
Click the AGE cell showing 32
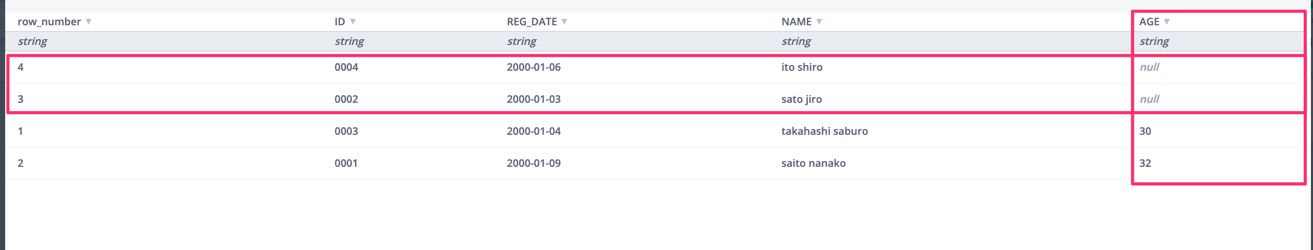[x=1145, y=163]
